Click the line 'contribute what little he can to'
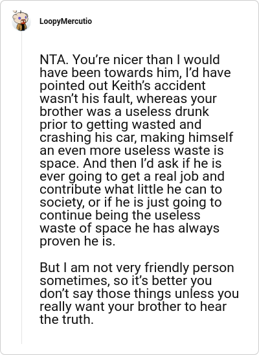 tap(131, 190)
